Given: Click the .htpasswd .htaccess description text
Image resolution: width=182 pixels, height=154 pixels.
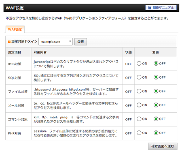Looking at the screenshot, I should pyautogui.click(x=76, y=92).
